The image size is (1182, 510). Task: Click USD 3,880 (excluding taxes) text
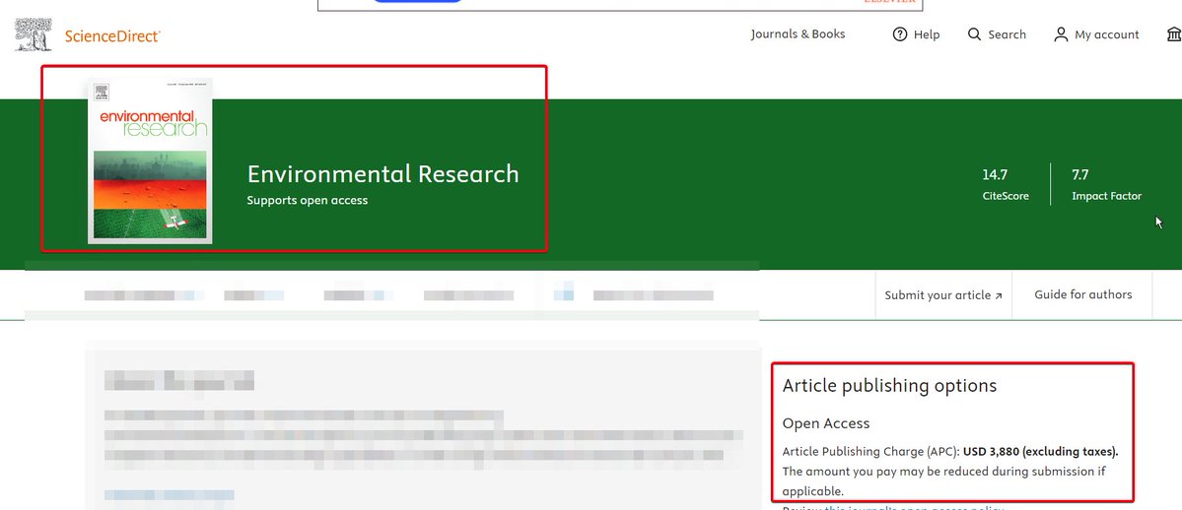coord(1040,452)
